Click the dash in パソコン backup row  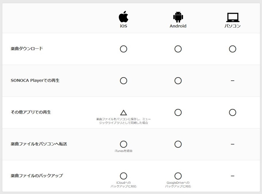click(232, 176)
